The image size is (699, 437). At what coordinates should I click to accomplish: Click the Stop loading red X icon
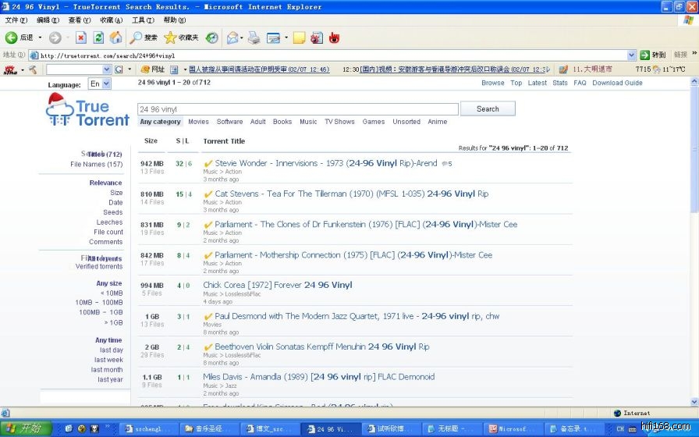(x=80, y=38)
